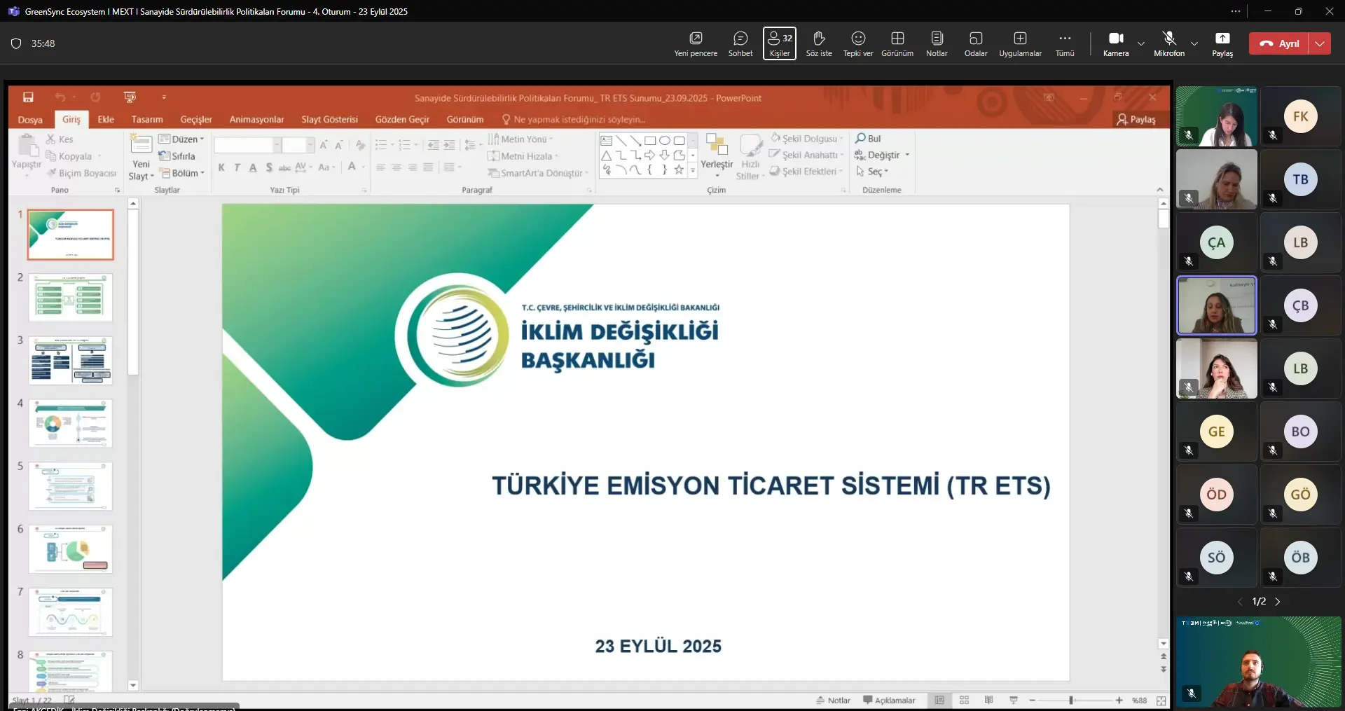Click Paylaş to share content

click(x=1222, y=44)
